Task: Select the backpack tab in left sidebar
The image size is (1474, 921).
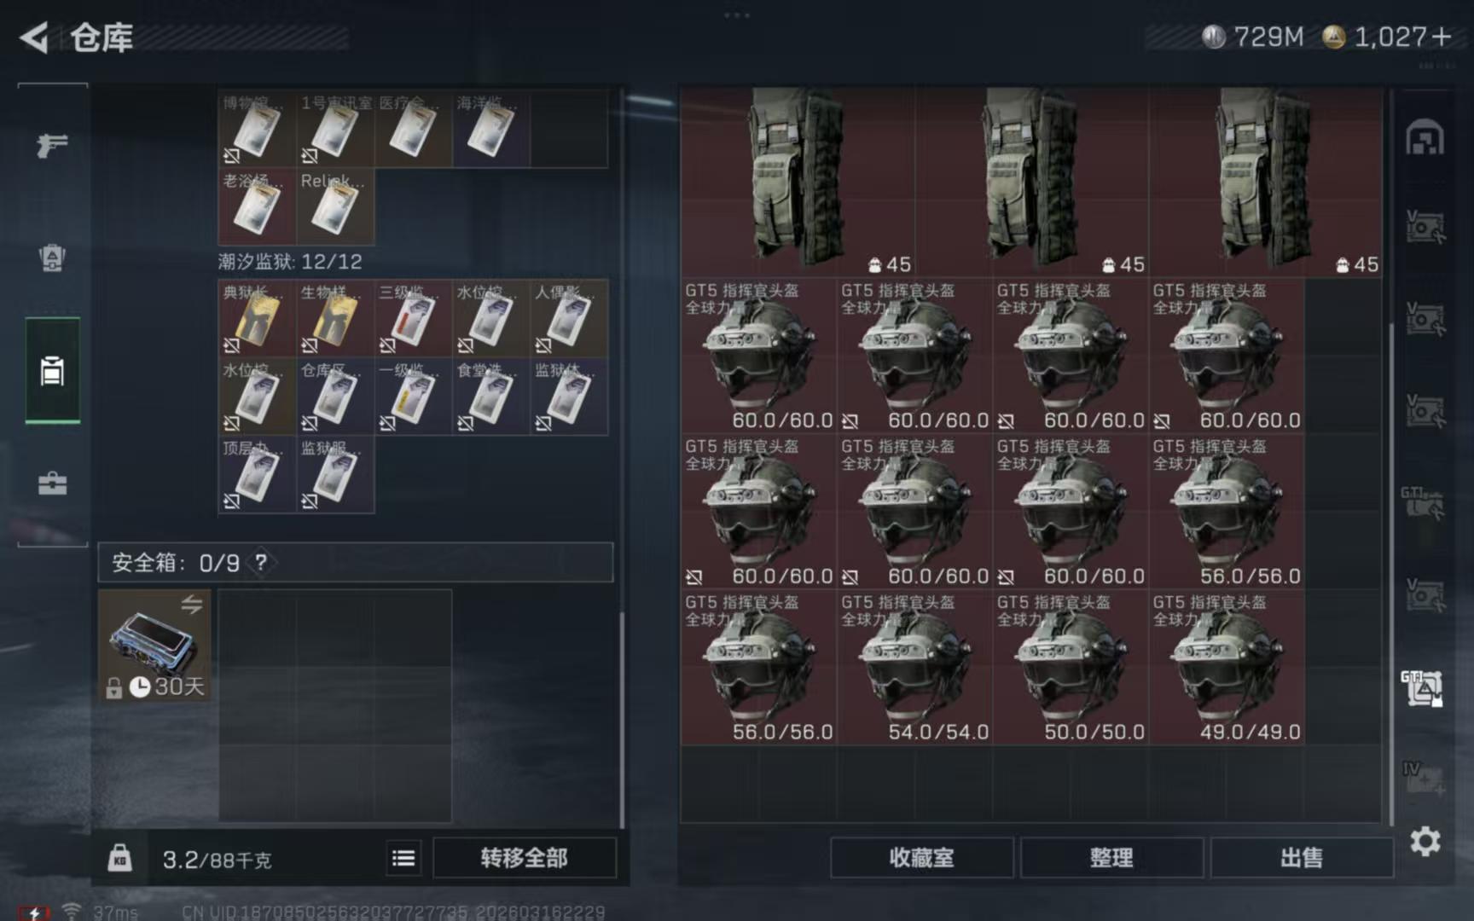Action: tap(52, 258)
